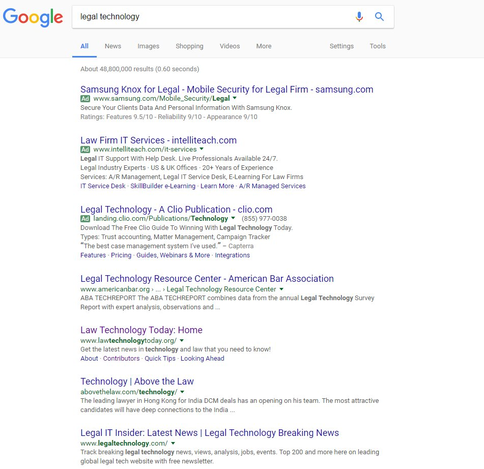Screen dimensions: 484x469
Task: Click the Features sitelink under Clio ad
Action: [93, 255]
